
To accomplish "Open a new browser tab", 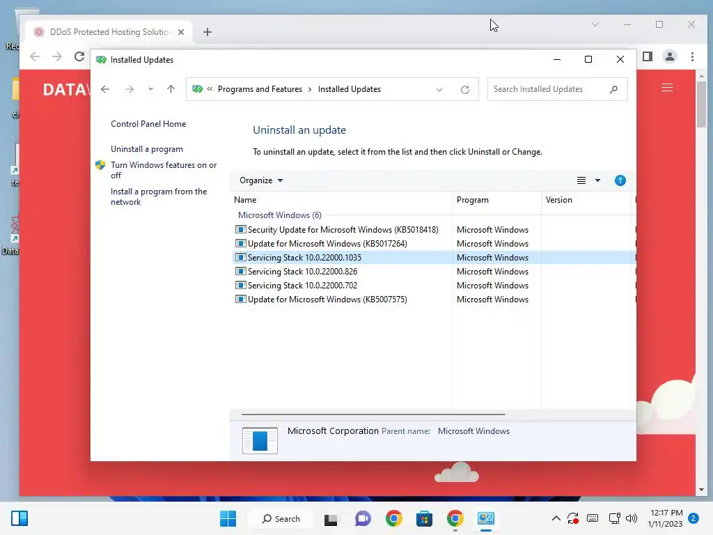I will coord(207,32).
